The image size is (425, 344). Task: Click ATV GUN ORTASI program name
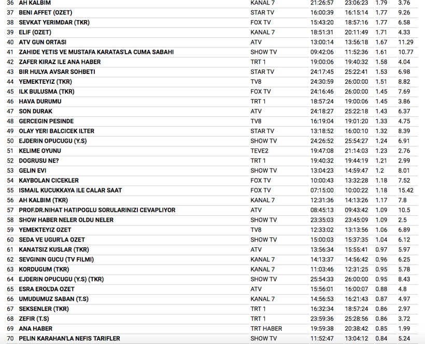42,42
